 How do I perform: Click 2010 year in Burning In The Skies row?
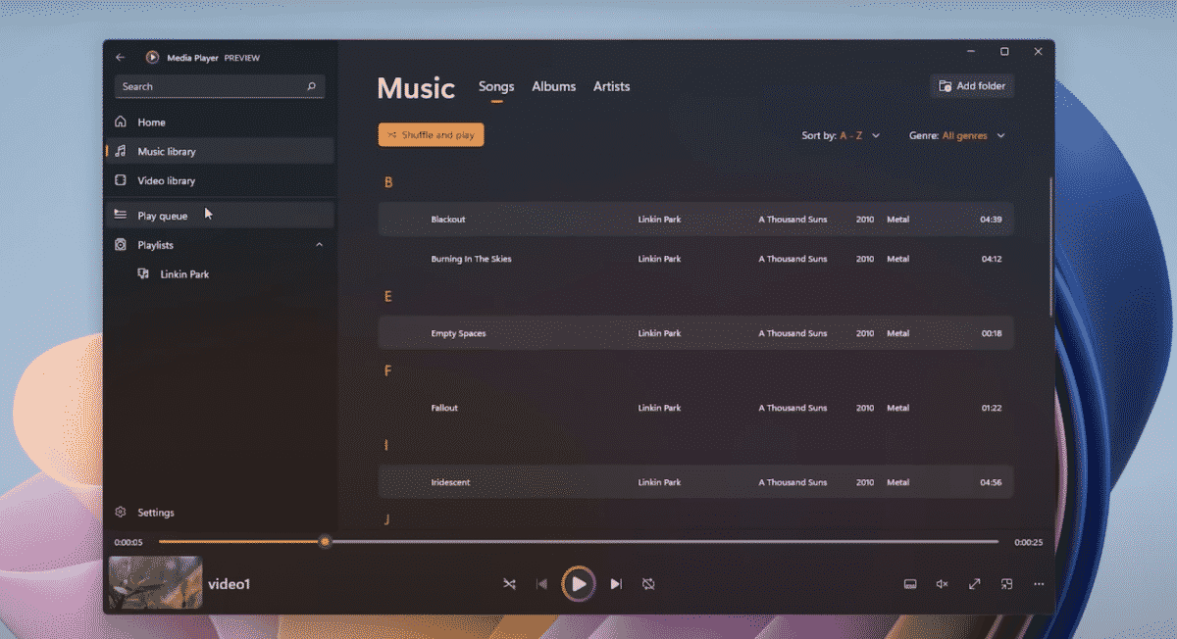865,259
